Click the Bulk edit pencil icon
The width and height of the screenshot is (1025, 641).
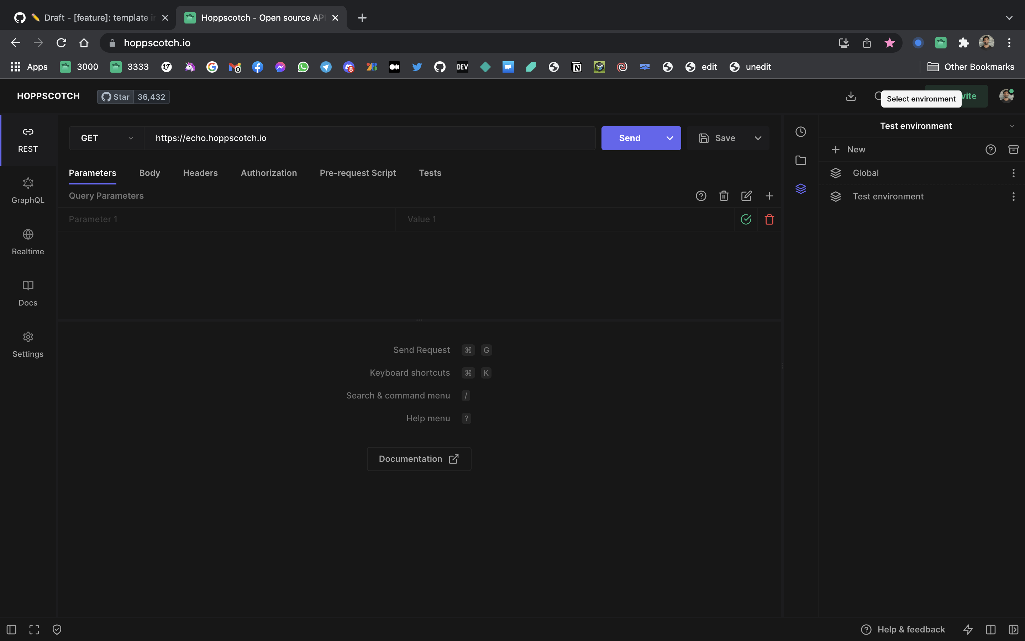[746, 196]
